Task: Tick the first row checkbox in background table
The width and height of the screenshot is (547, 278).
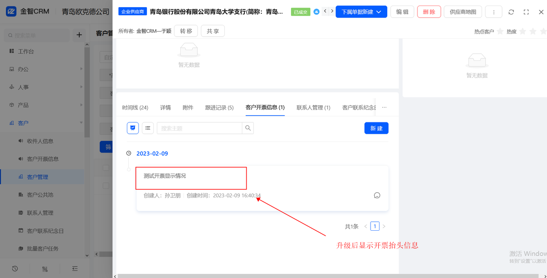Action: coord(106,168)
